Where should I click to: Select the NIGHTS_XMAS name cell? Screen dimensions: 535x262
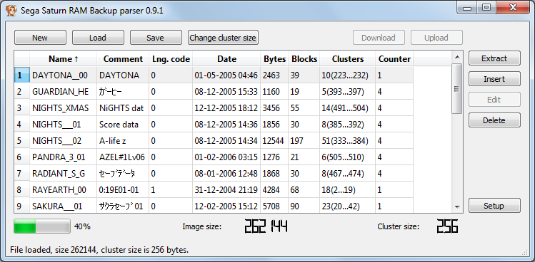tap(64, 108)
